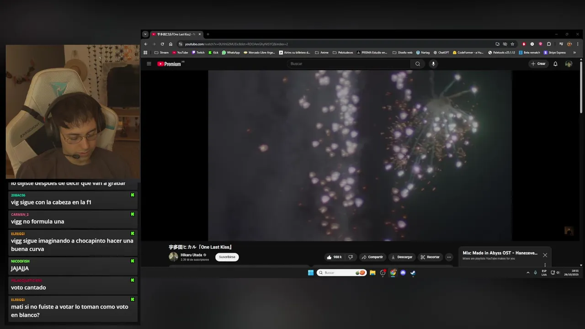
Task: Close the Mix: Made in Abyss playlist panel
Action: (x=545, y=255)
